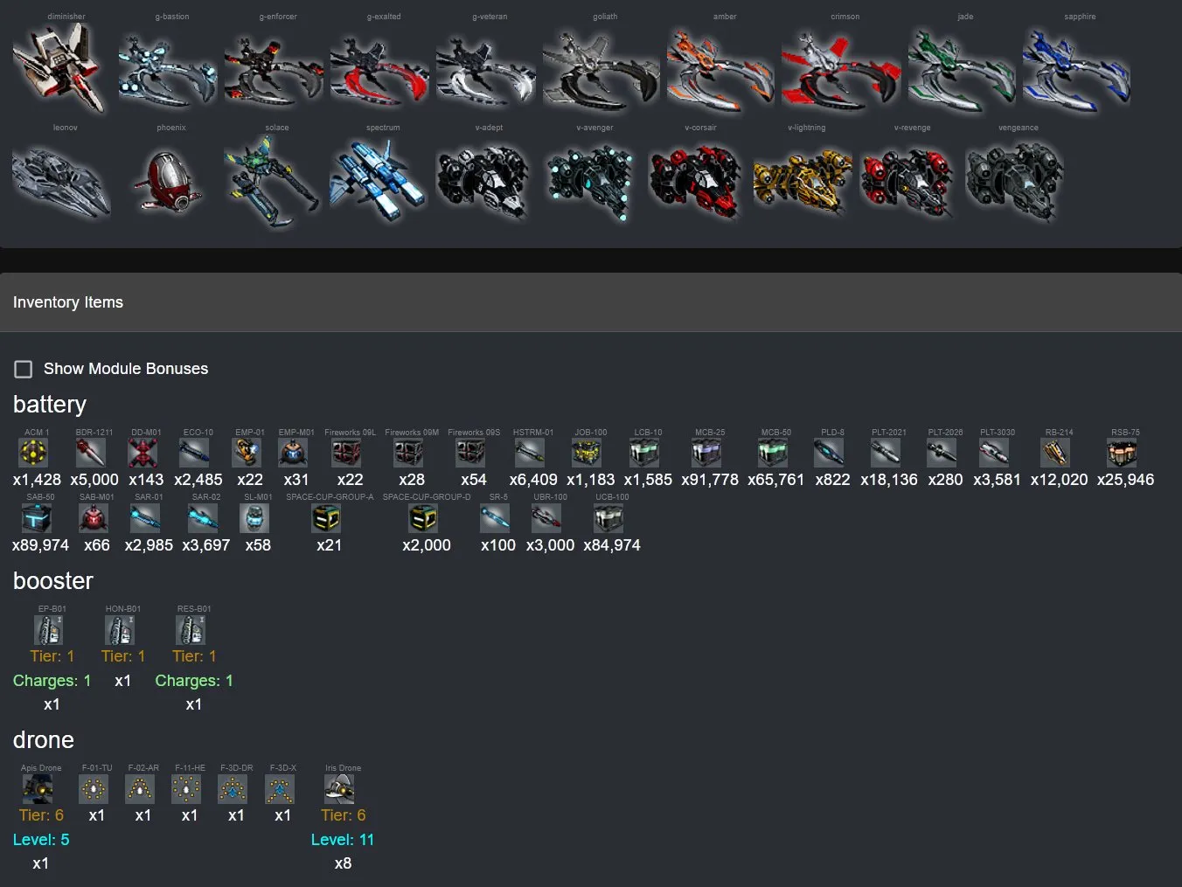Select the goliath ship thumbnail

pyautogui.click(x=601, y=70)
